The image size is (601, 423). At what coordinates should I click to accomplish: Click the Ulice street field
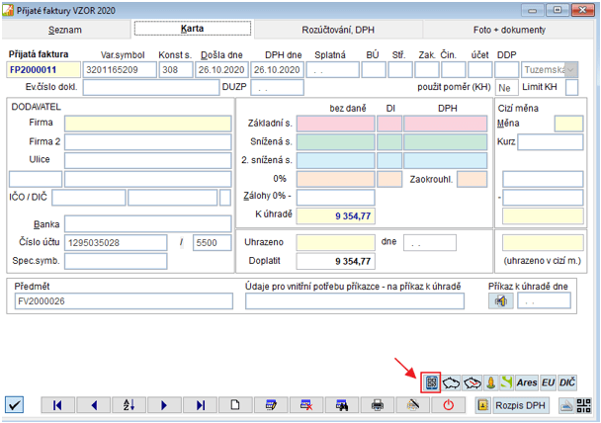(x=148, y=160)
